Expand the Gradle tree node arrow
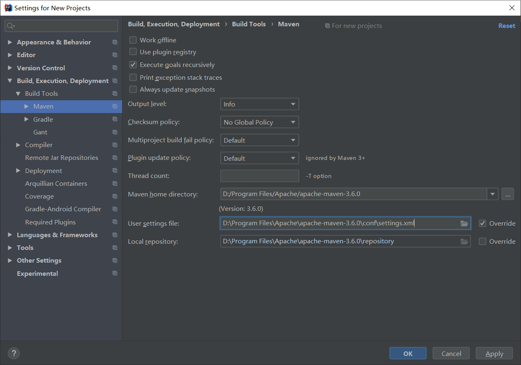Screen dimensions: 521x365 26,119
